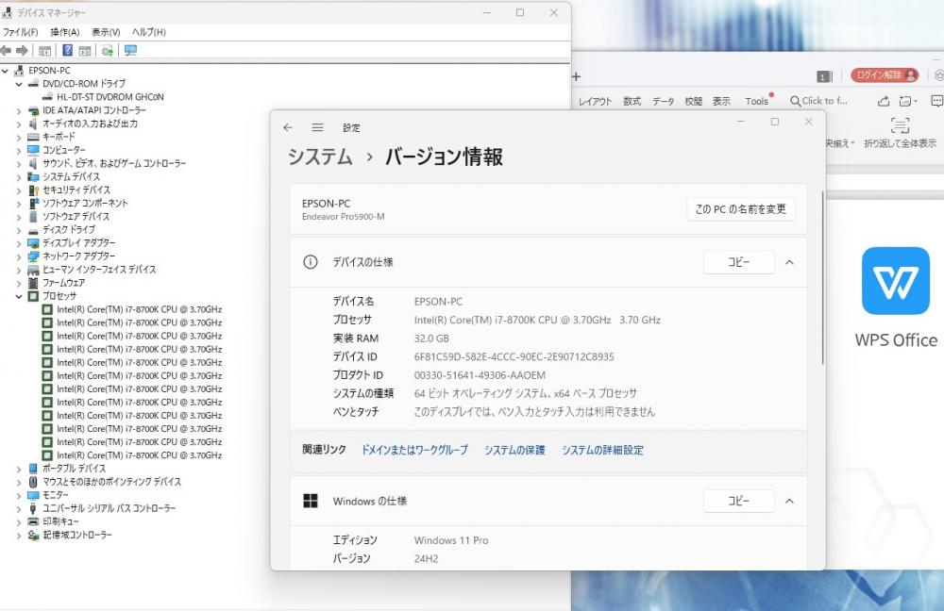Open the システムの保護 link
Viewport: 944px width, 611px height.
[514, 450]
